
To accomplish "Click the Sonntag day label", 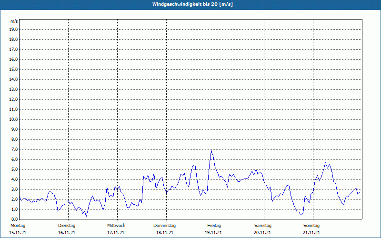I will point(311,226).
